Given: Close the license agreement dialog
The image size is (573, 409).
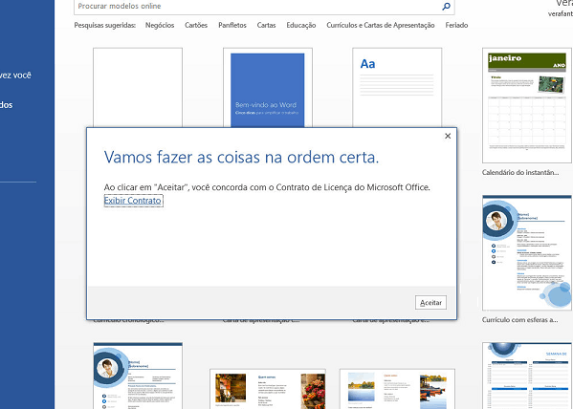Looking at the screenshot, I should click(448, 136).
